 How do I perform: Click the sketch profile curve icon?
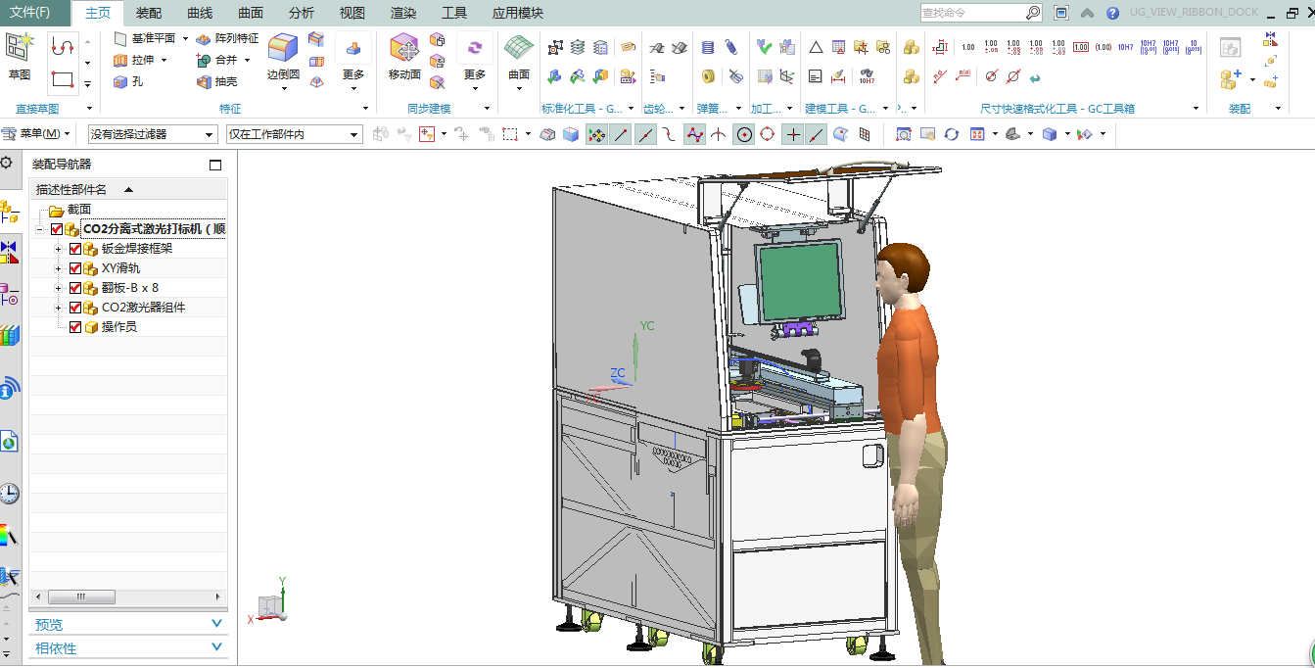click(x=63, y=46)
